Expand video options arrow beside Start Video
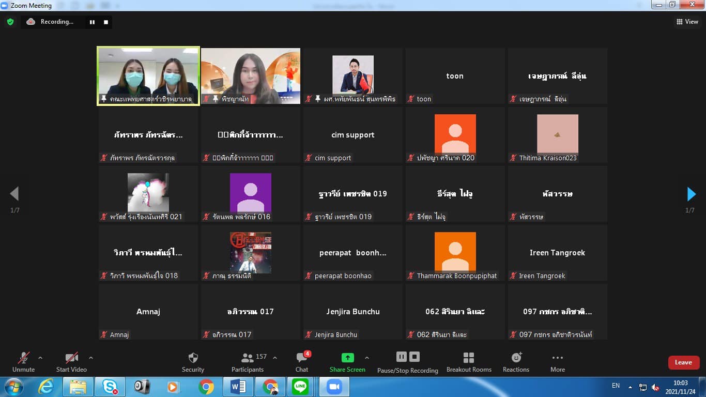Screen dimensions: 706x397 91,358
